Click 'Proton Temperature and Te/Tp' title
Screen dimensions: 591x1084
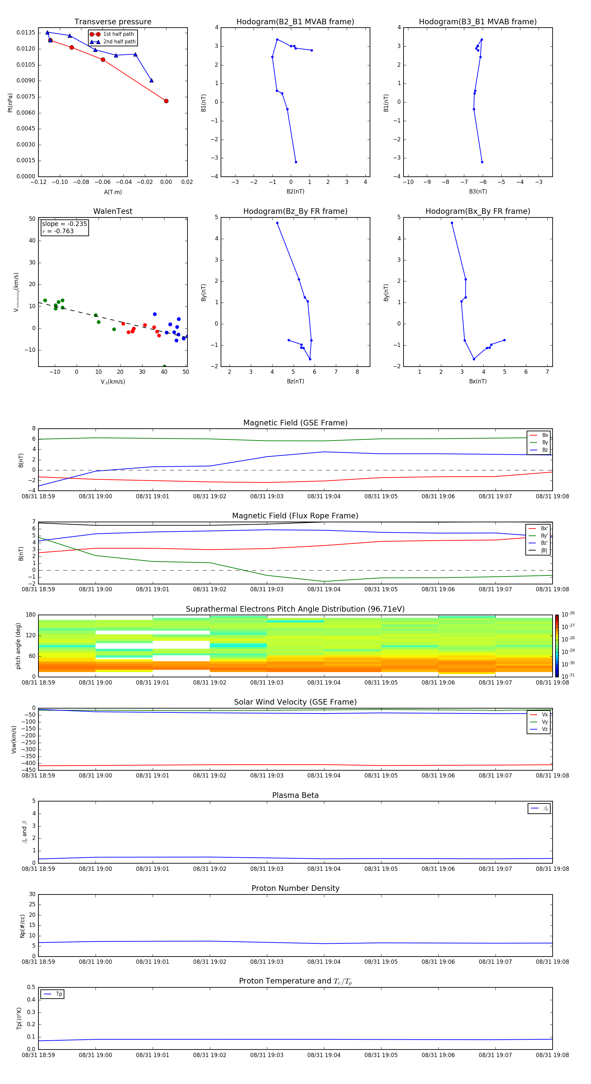pos(295,981)
